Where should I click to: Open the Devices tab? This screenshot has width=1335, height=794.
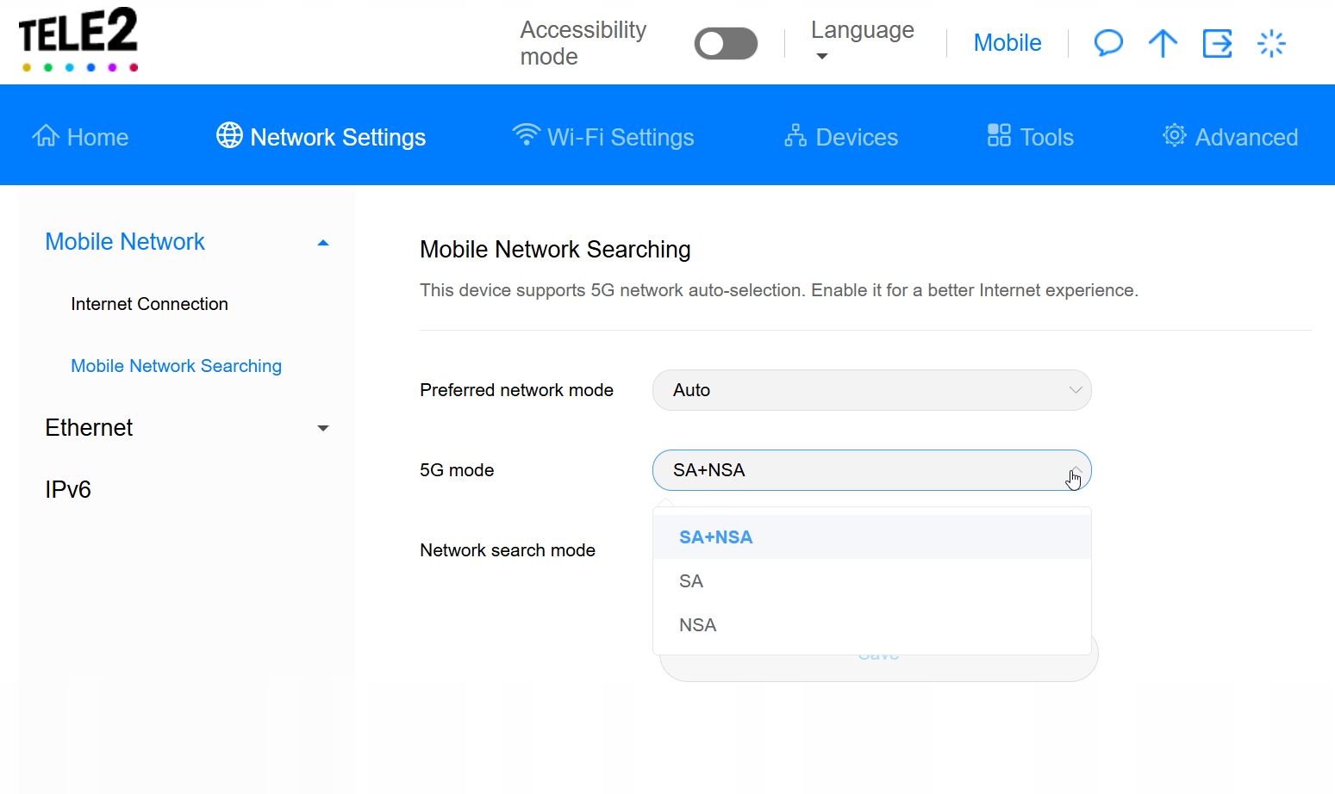pyautogui.click(x=841, y=137)
